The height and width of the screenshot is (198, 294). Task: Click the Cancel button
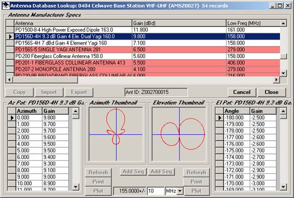[x=242, y=92]
